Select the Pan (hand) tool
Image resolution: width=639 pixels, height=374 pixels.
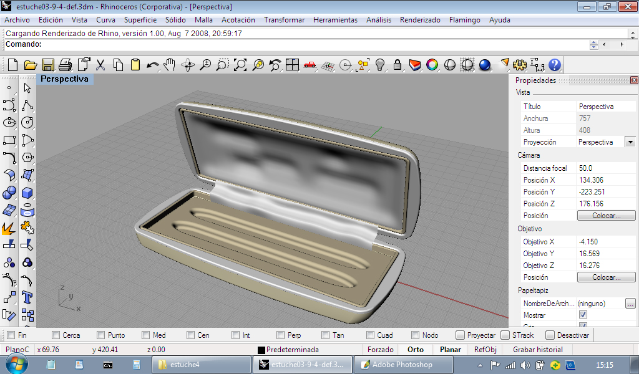[x=170, y=65]
